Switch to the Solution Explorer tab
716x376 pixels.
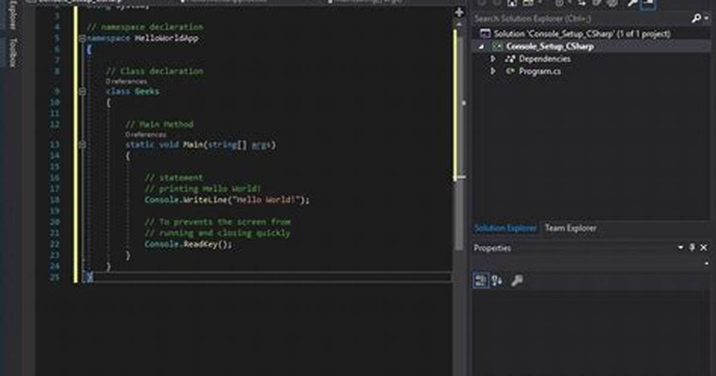(505, 228)
